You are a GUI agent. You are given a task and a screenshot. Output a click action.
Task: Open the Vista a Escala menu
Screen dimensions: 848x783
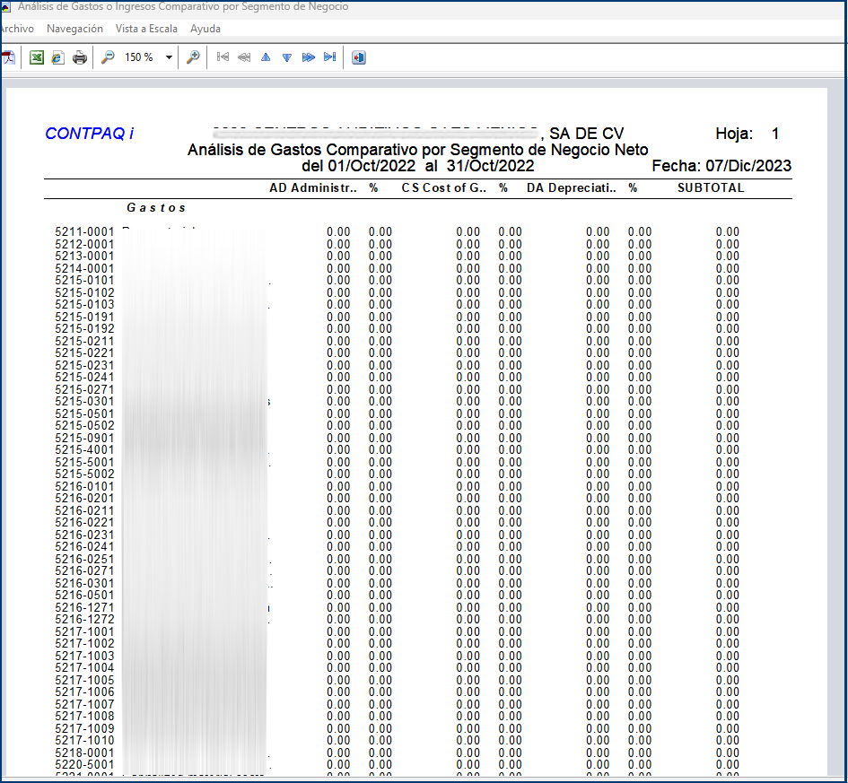coord(146,29)
